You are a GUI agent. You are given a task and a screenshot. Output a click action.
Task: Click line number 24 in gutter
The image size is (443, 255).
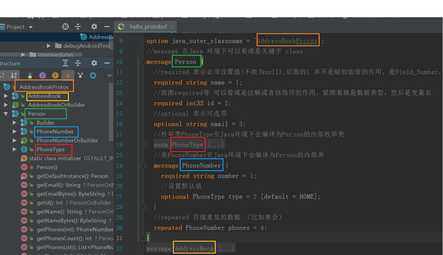pyautogui.click(x=119, y=165)
